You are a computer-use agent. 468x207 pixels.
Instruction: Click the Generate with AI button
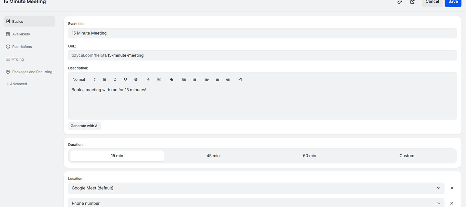click(x=84, y=126)
